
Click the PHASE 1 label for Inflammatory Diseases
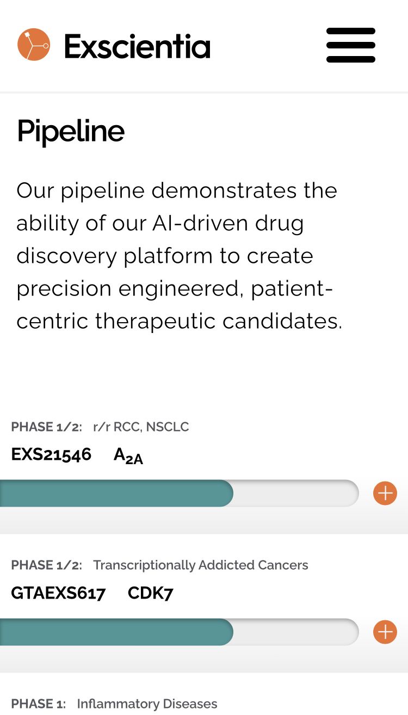point(38,704)
